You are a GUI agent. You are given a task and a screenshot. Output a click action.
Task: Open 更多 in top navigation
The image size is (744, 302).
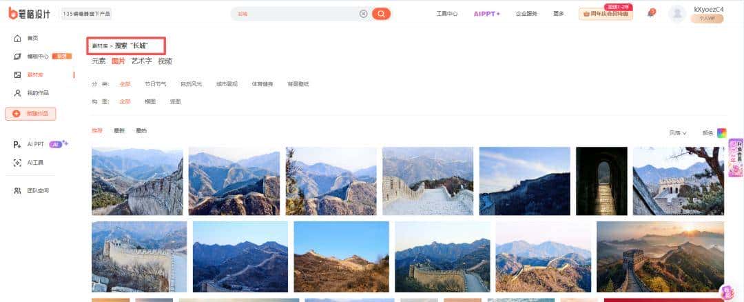[559, 14]
